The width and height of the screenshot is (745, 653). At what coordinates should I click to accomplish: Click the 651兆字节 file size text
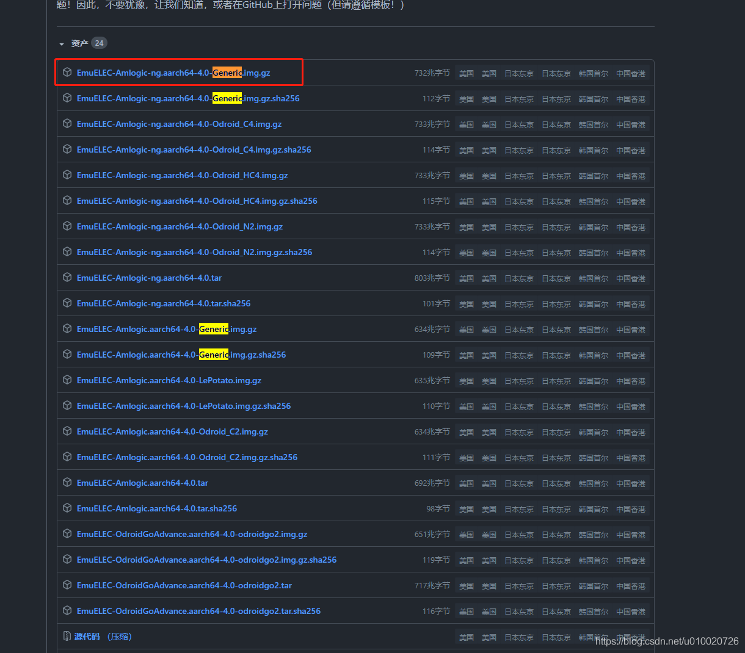(x=432, y=534)
